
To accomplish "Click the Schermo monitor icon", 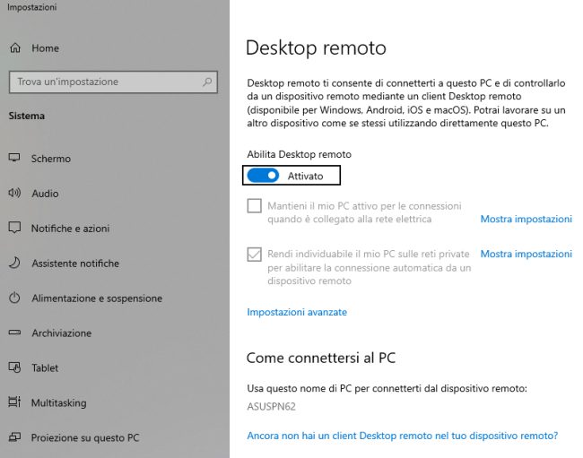I will click(x=14, y=158).
